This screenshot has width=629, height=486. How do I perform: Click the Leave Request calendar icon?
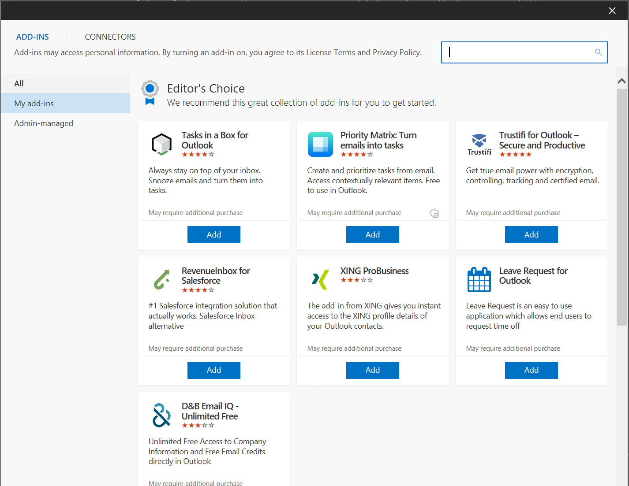point(479,280)
